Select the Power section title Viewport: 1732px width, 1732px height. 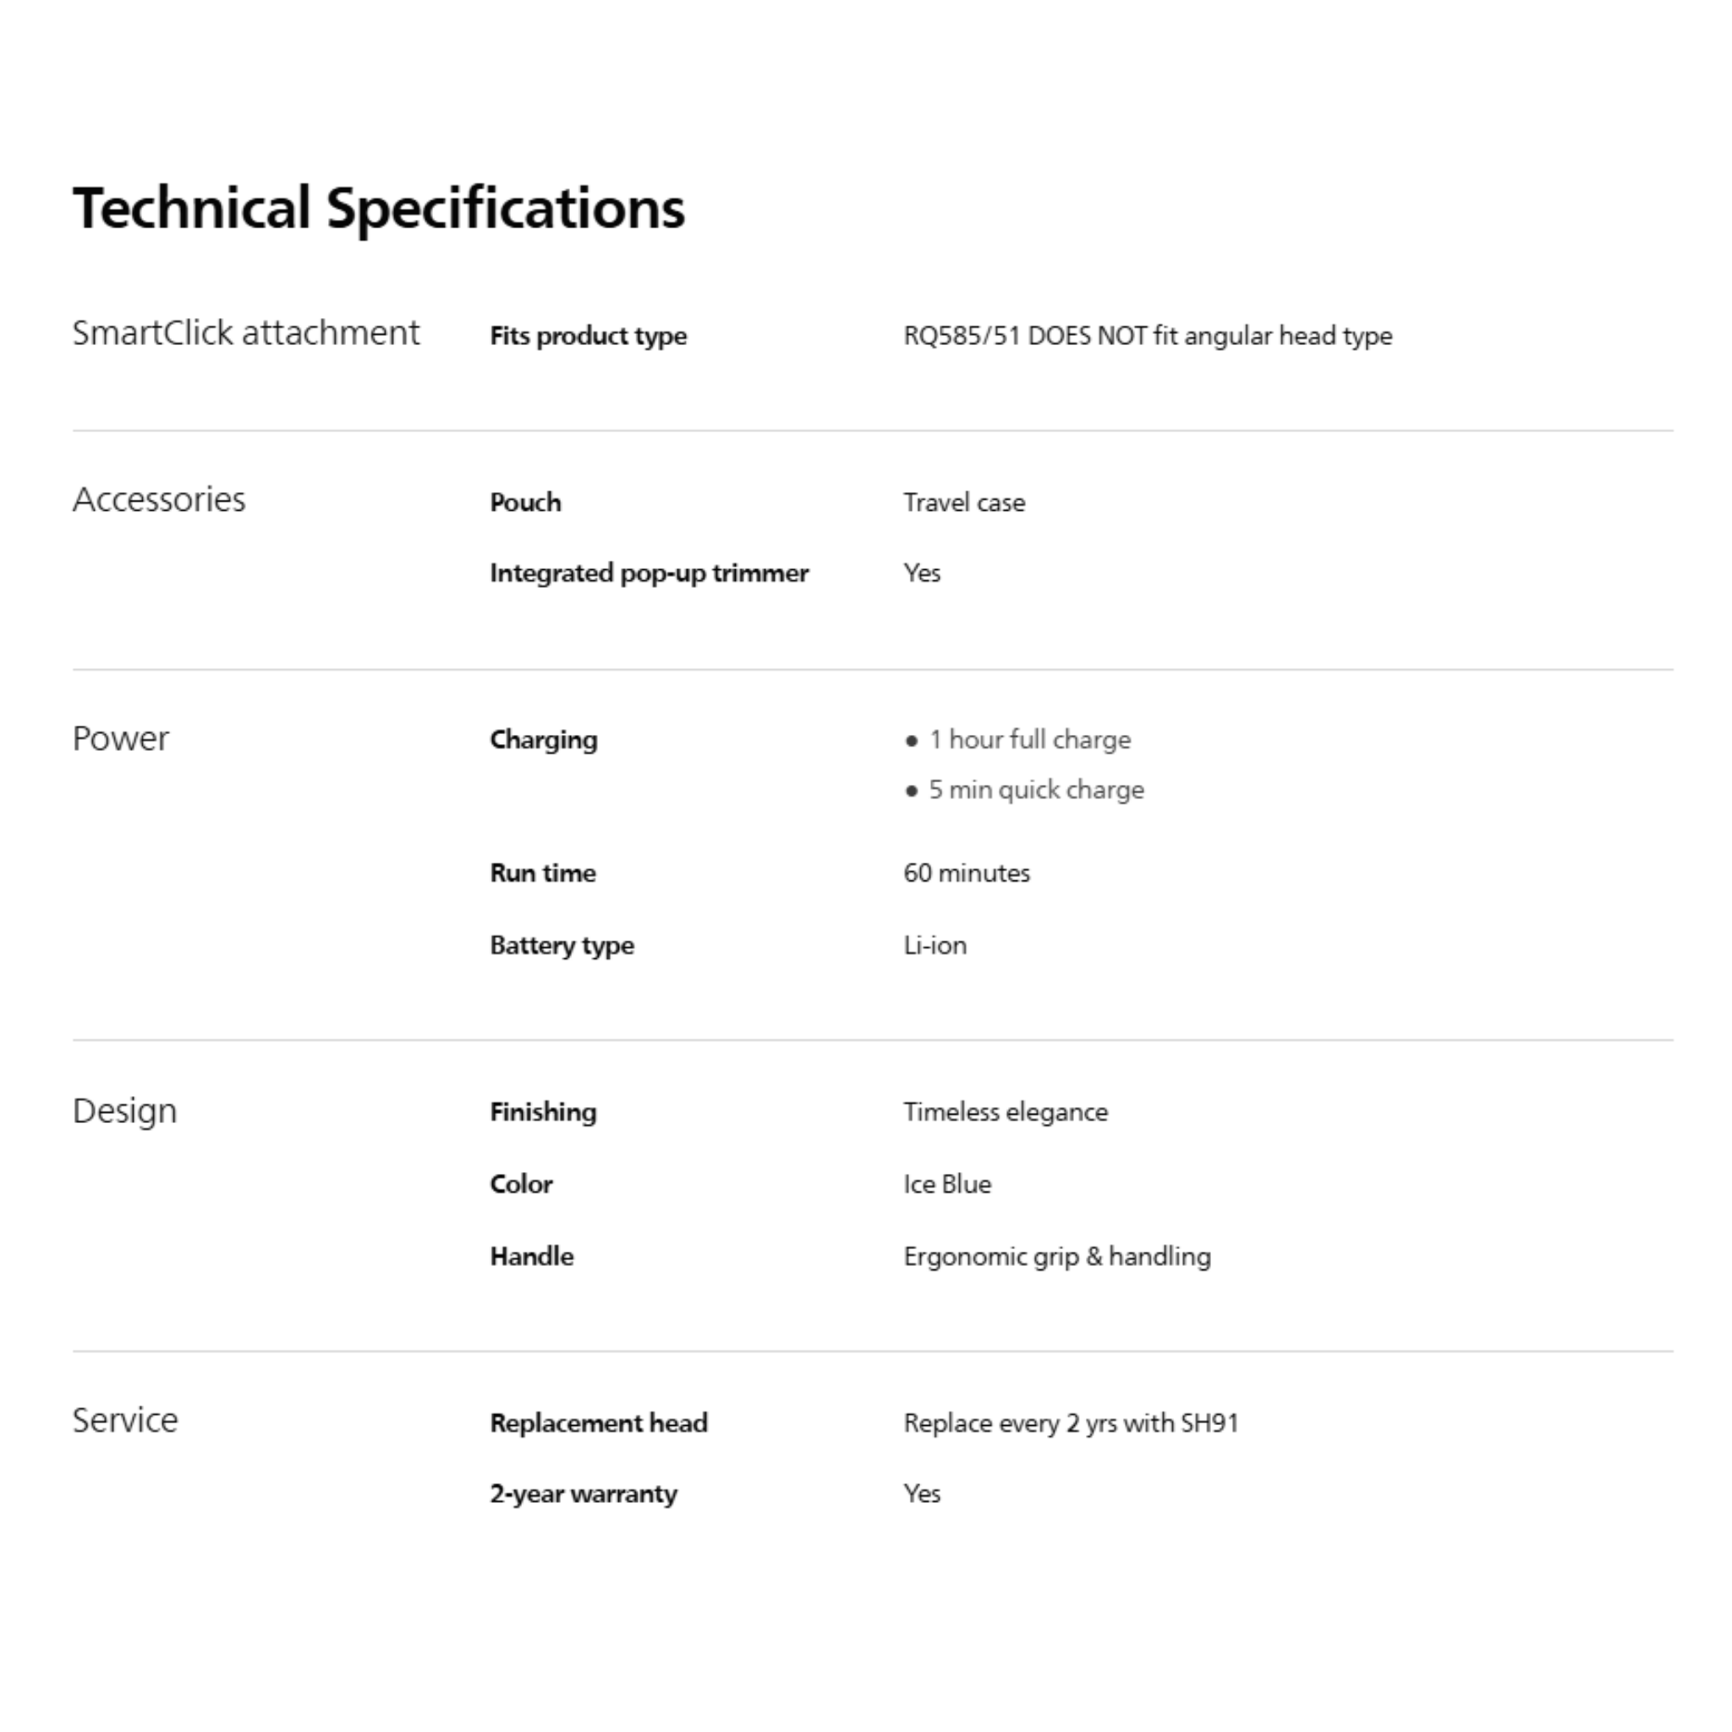coord(120,740)
